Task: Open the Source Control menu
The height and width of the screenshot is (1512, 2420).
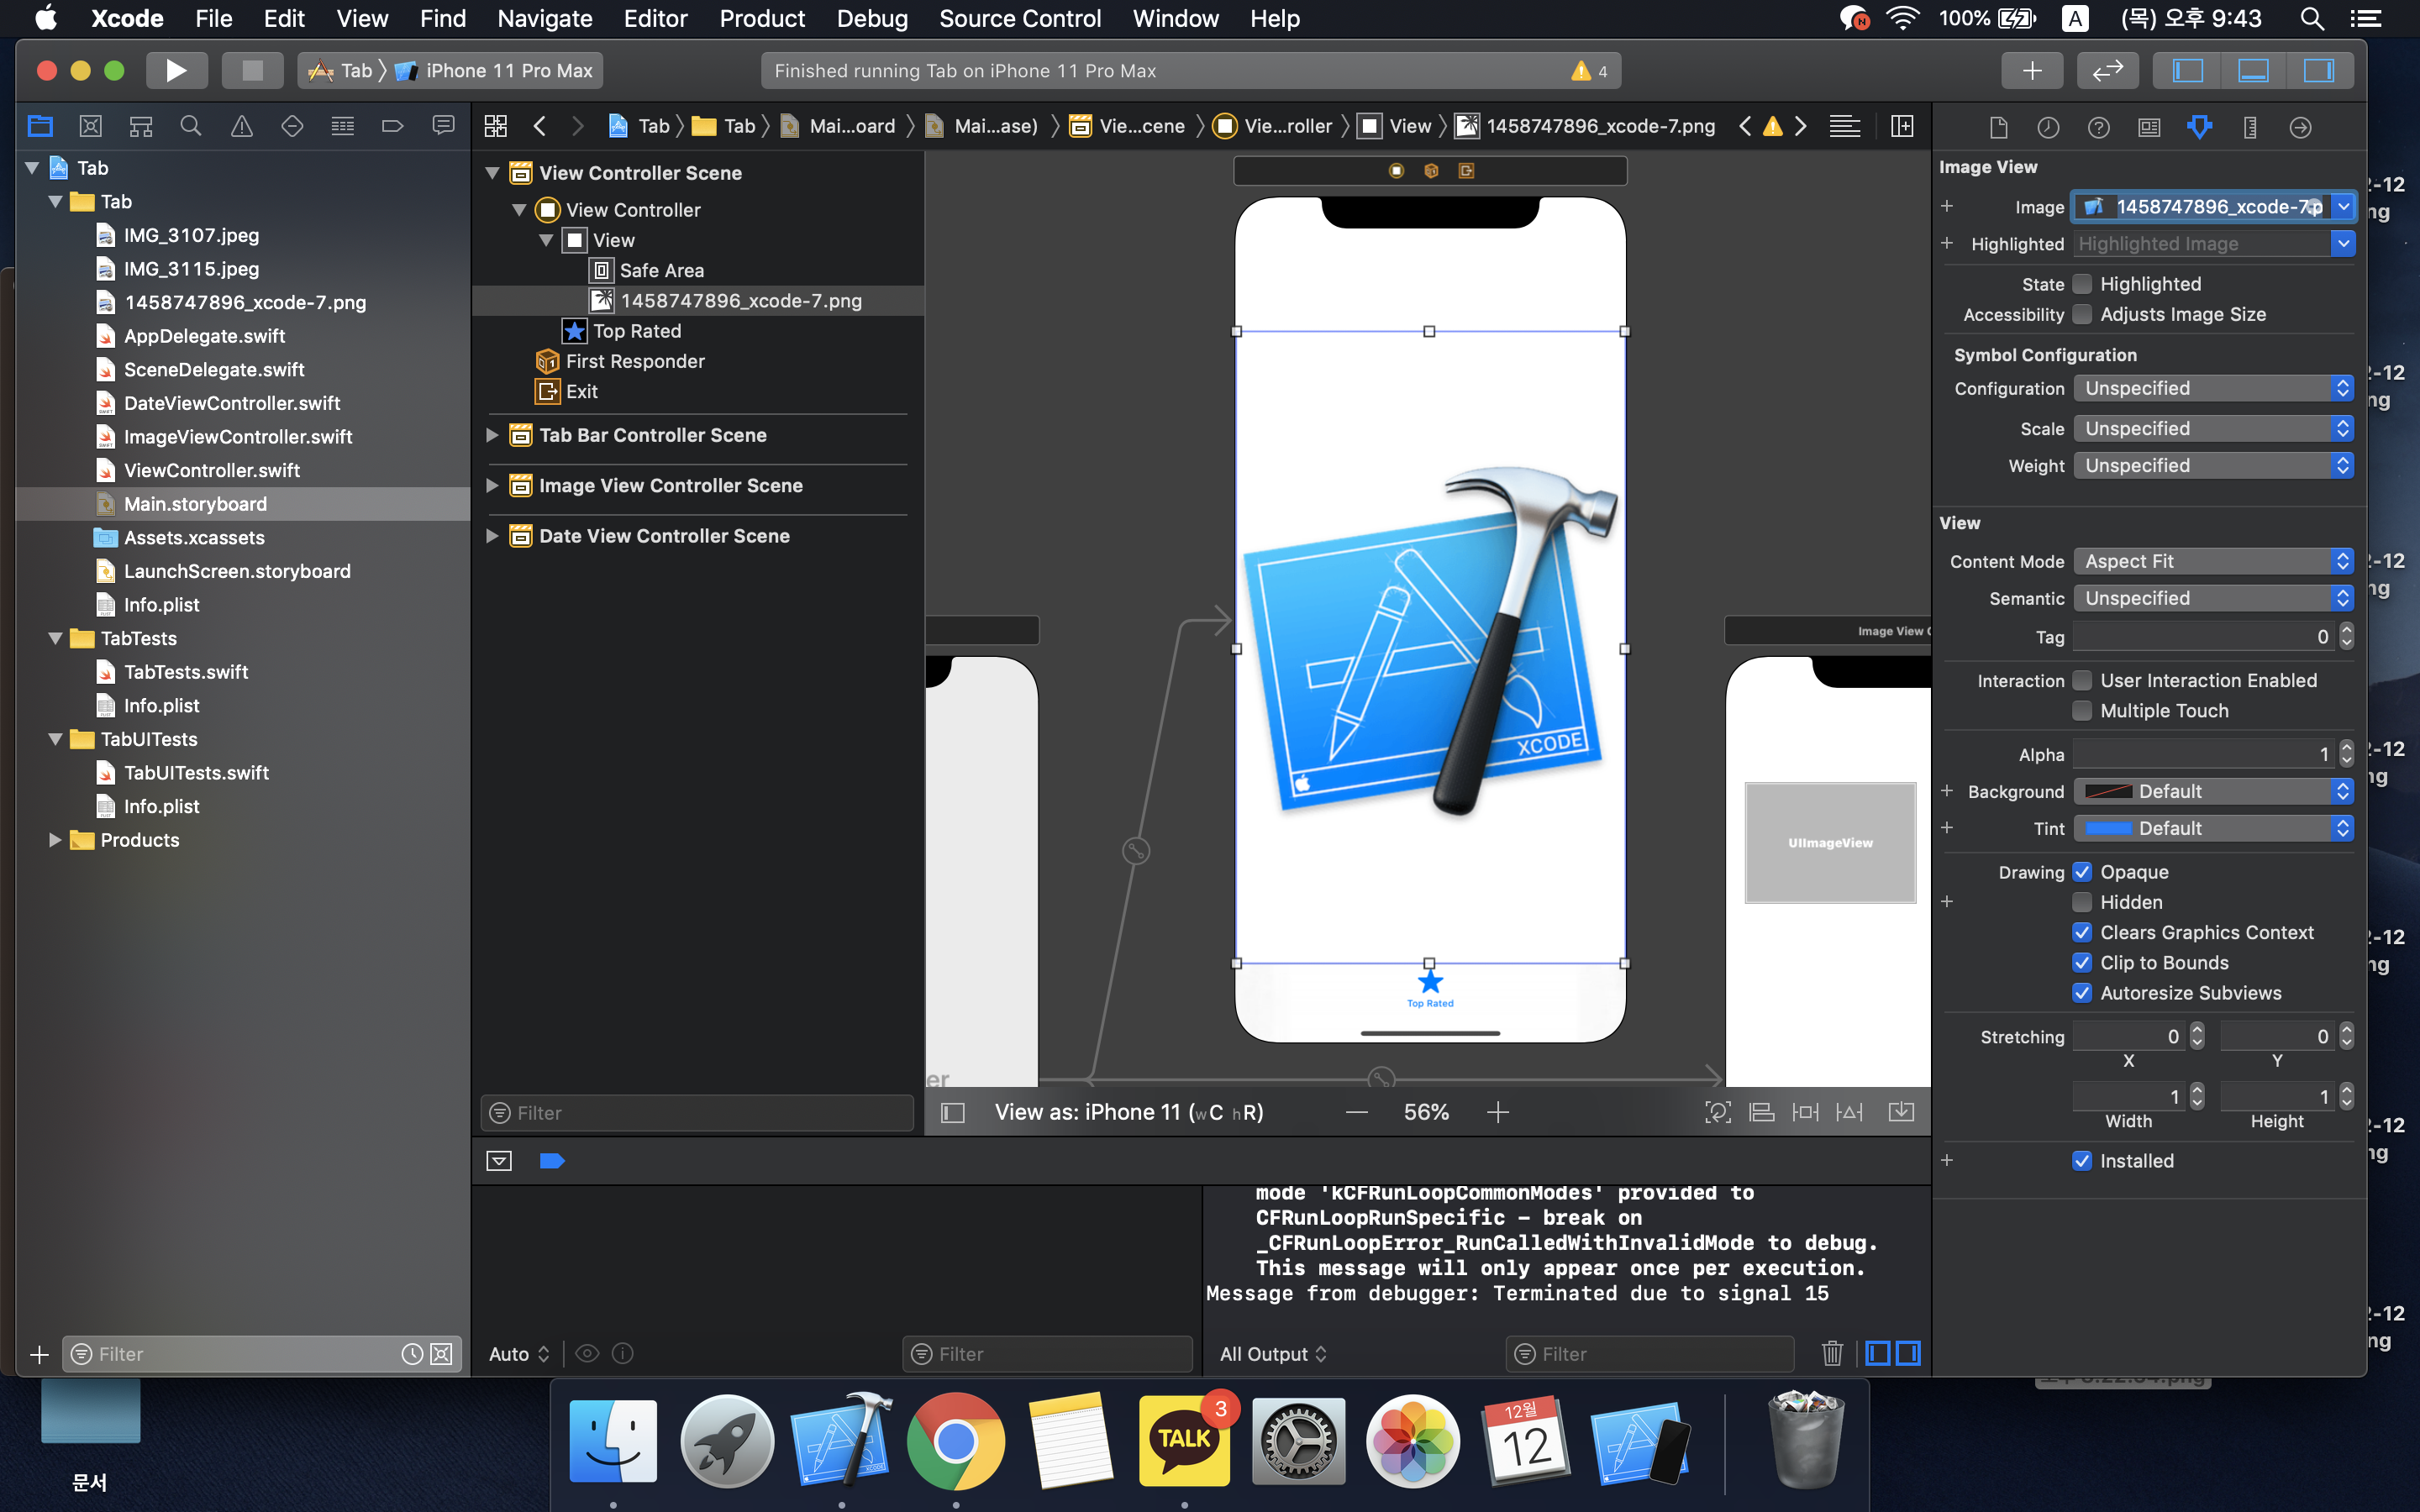Action: point(1019,18)
